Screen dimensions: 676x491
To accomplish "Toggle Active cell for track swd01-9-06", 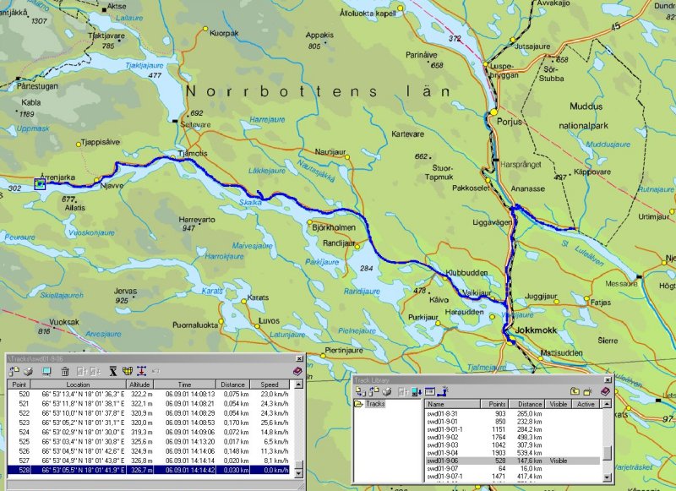I will pyautogui.click(x=584, y=461).
